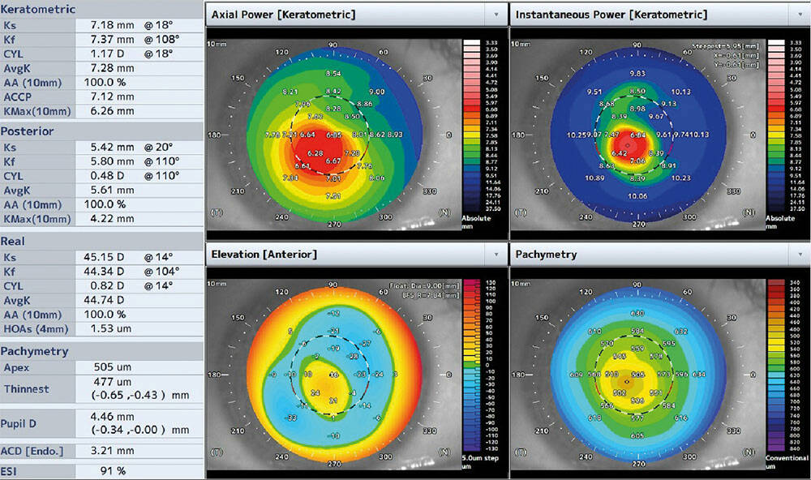
Task: Click the ACD [Endo.] 3.21 mm value
Action: [x=111, y=450]
